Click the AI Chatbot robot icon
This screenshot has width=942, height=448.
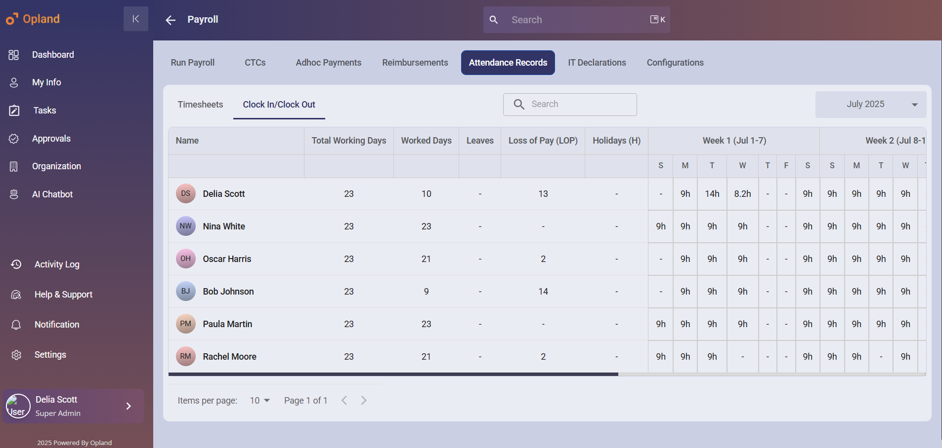pos(14,194)
